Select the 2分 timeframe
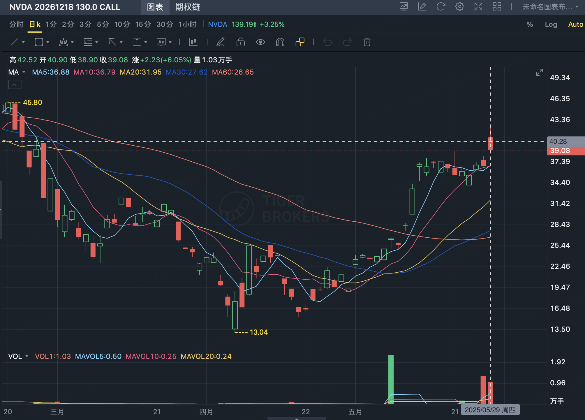The image size is (585, 420). pyautogui.click(x=68, y=24)
